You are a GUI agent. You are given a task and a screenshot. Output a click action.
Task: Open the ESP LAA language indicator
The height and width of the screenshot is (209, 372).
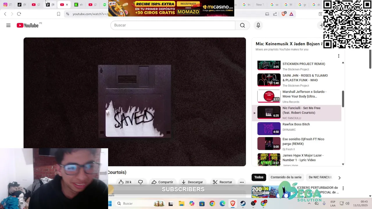[333, 203]
